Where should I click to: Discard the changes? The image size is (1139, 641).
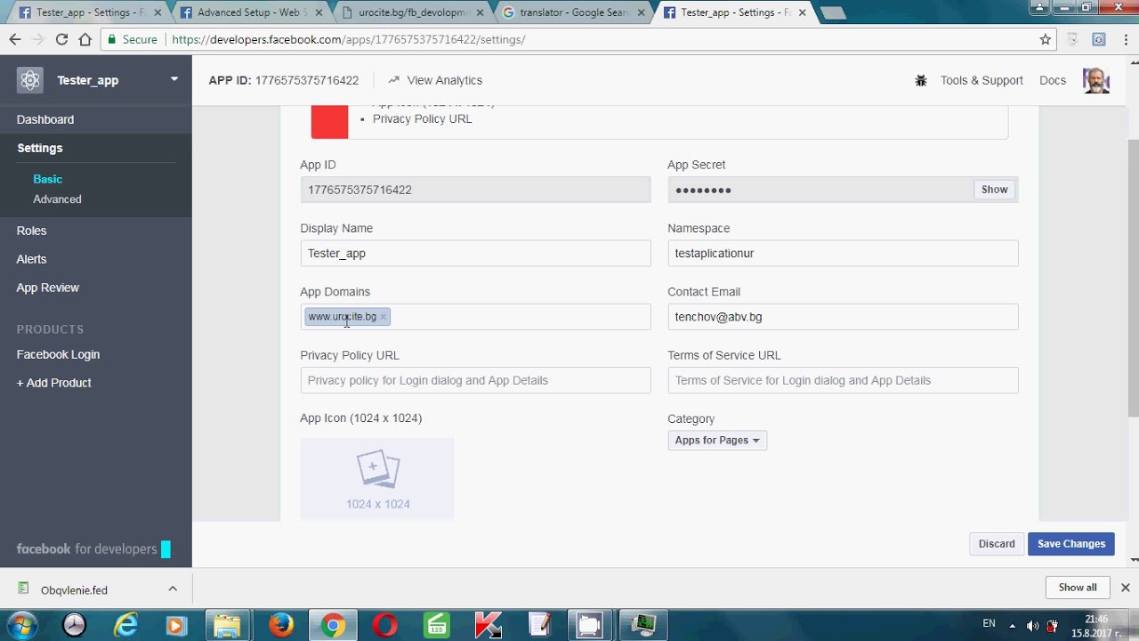pyautogui.click(x=997, y=544)
